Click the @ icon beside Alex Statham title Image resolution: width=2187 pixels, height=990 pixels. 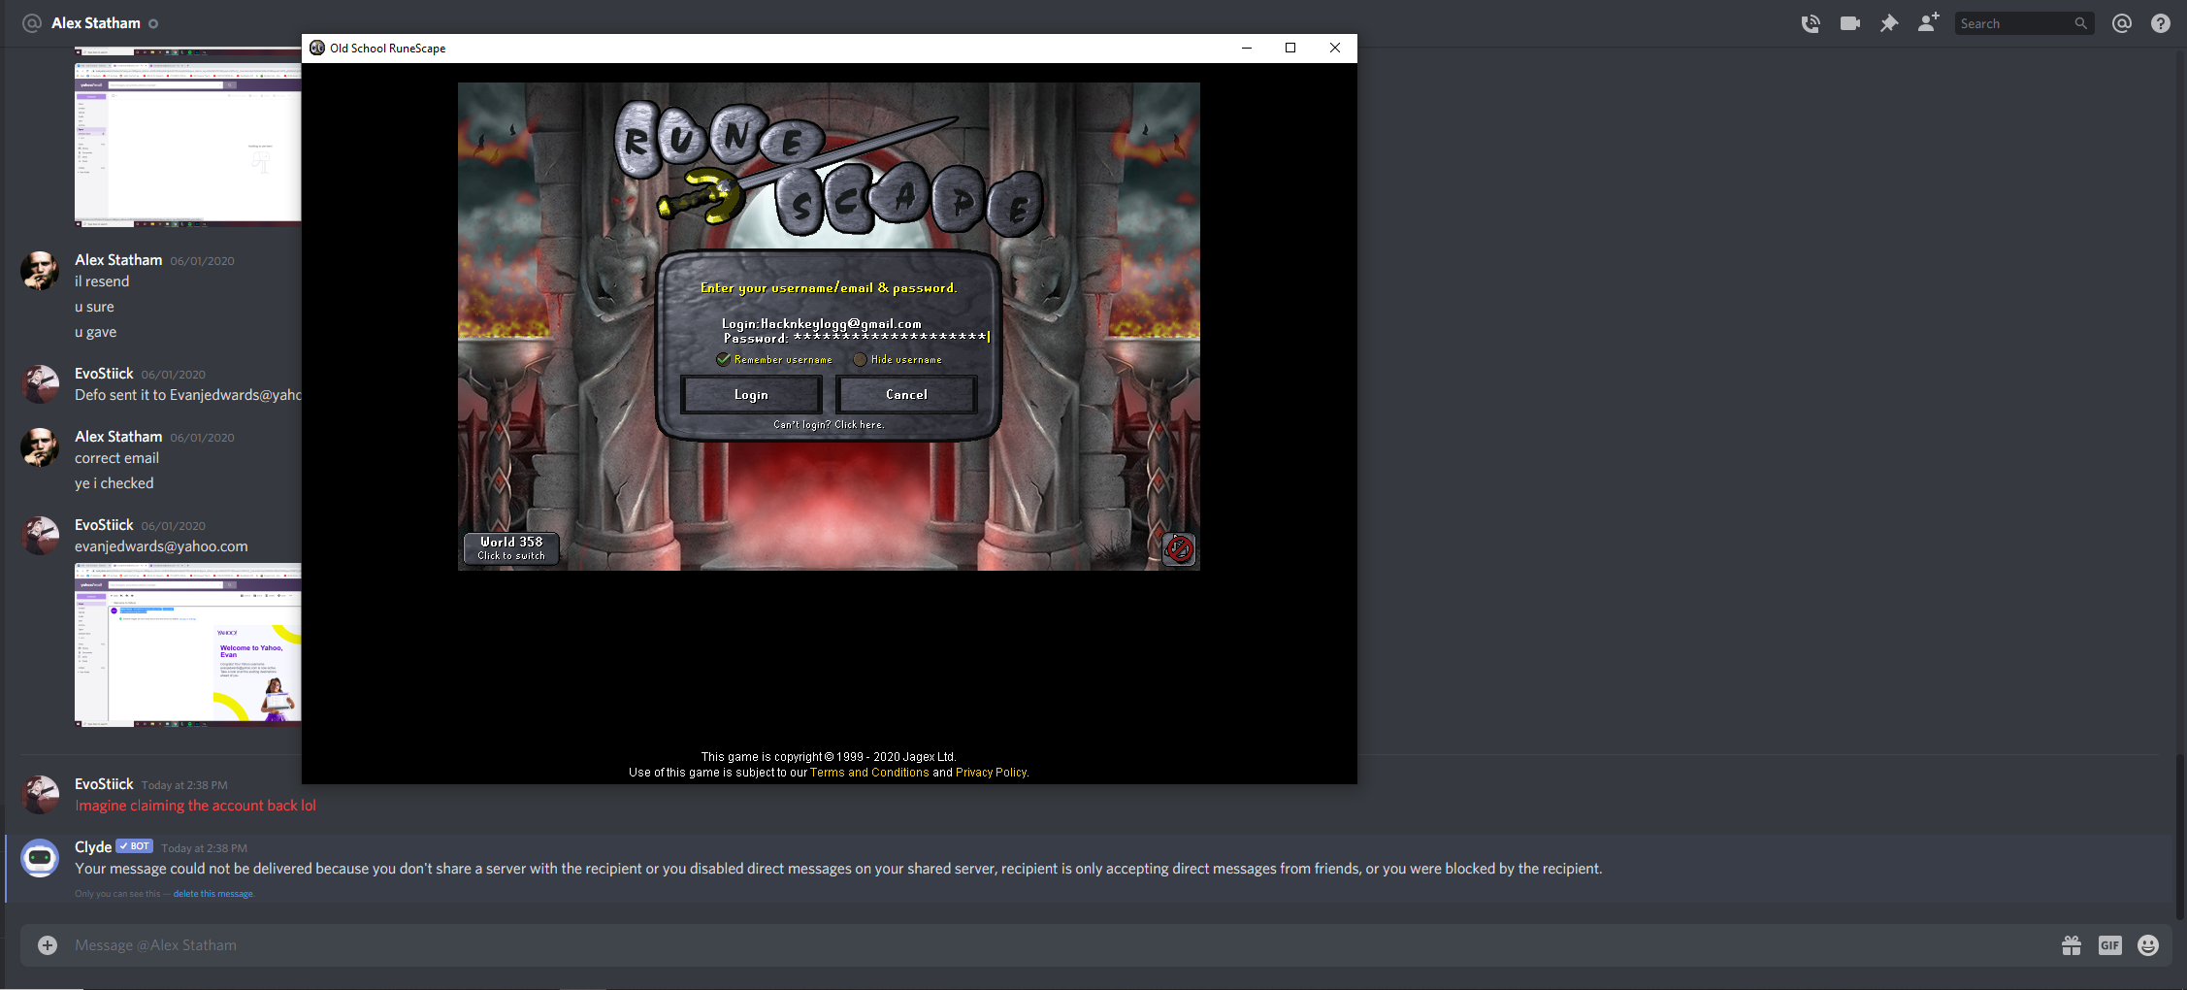click(32, 23)
